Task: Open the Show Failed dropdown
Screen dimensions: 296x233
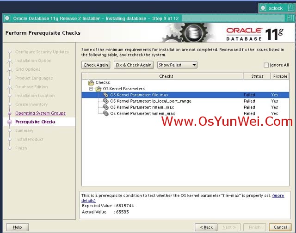Action: [177, 65]
